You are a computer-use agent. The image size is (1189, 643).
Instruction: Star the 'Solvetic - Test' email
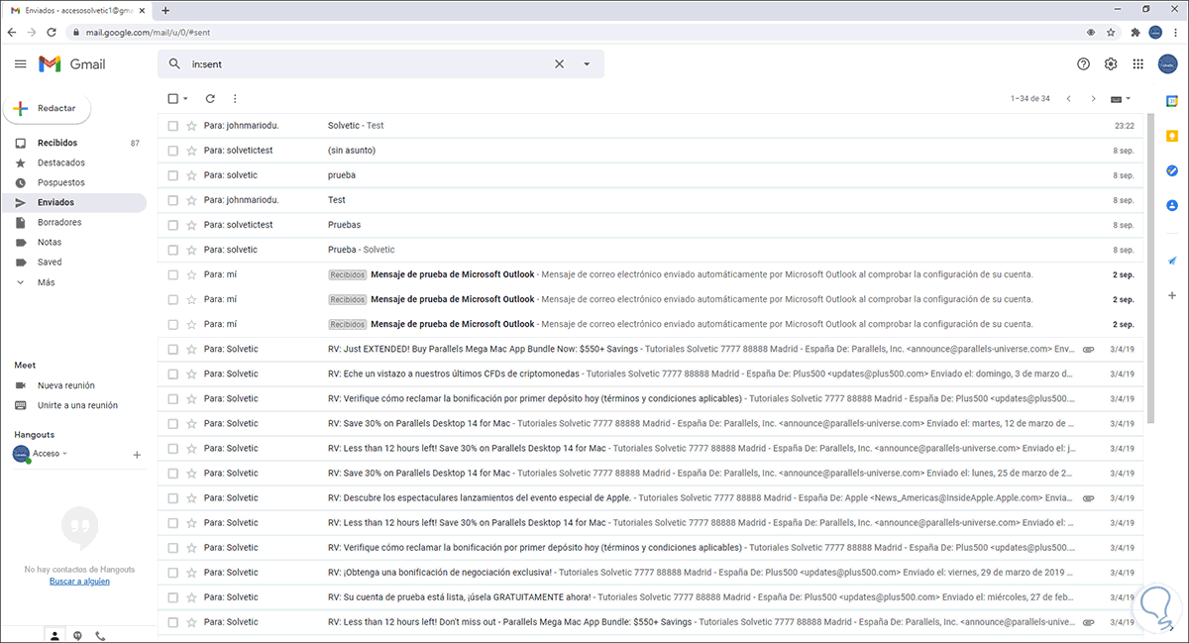(x=191, y=126)
